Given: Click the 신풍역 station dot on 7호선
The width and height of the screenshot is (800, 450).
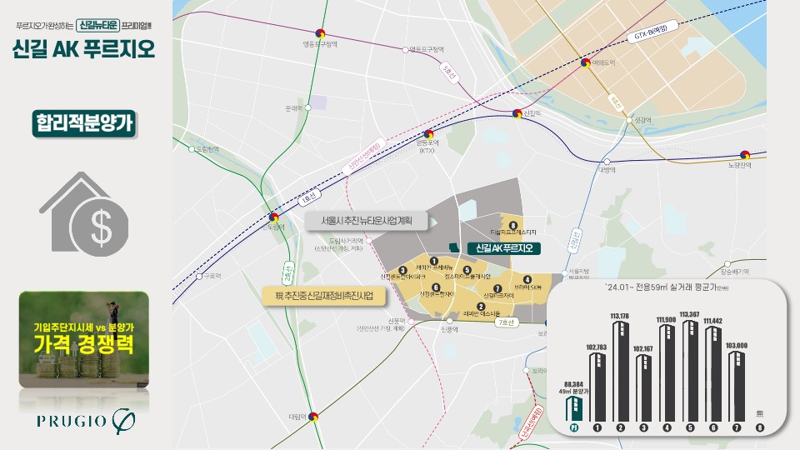Looking at the screenshot, I should point(449,321).
